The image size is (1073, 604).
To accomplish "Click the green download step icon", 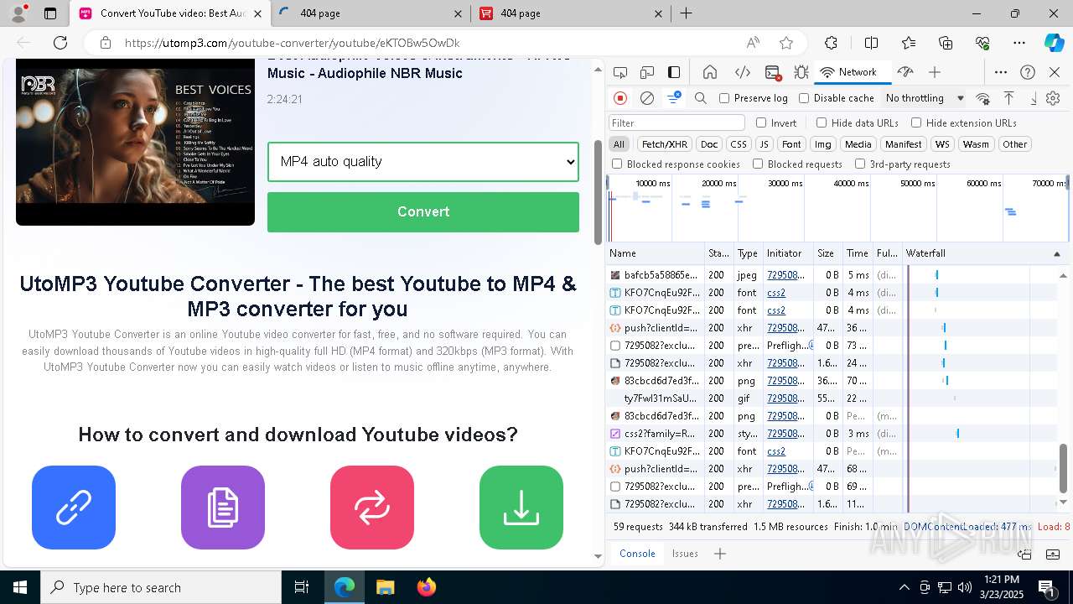I will (x=521, y=508).
